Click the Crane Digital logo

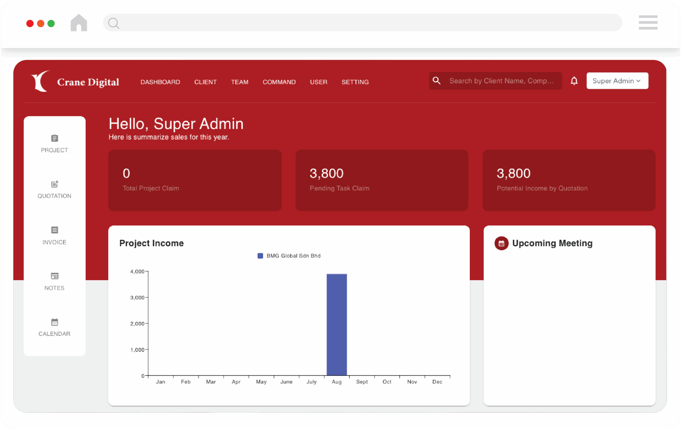[x=75, y=81]
